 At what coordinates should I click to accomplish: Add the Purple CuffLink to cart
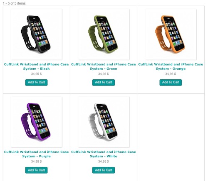(x=36, y=170)
